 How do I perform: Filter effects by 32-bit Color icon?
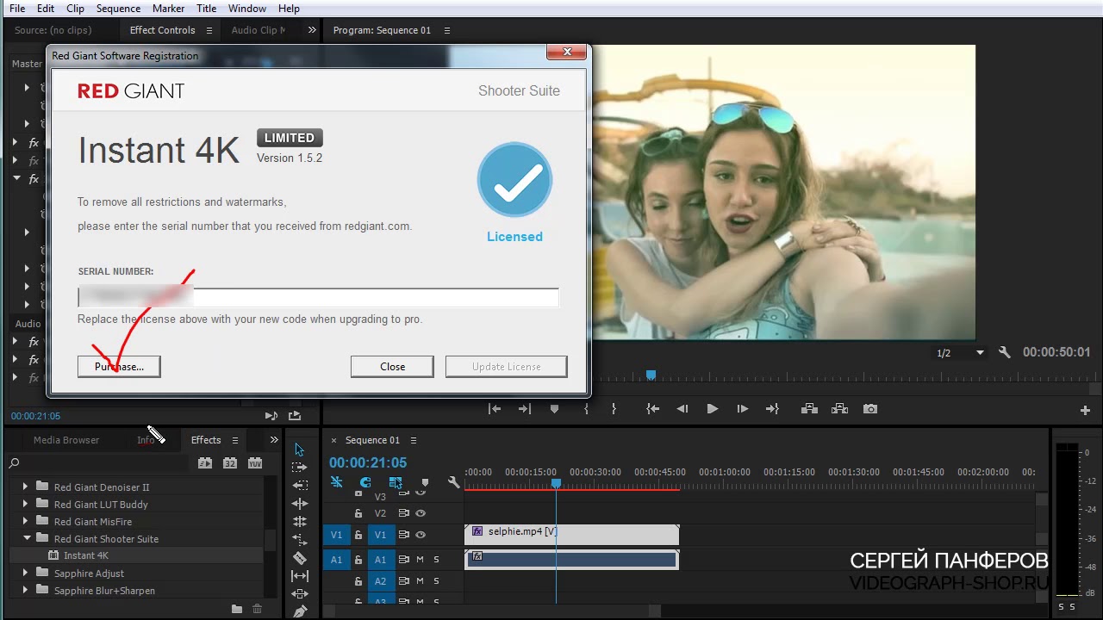coord(230,463)
